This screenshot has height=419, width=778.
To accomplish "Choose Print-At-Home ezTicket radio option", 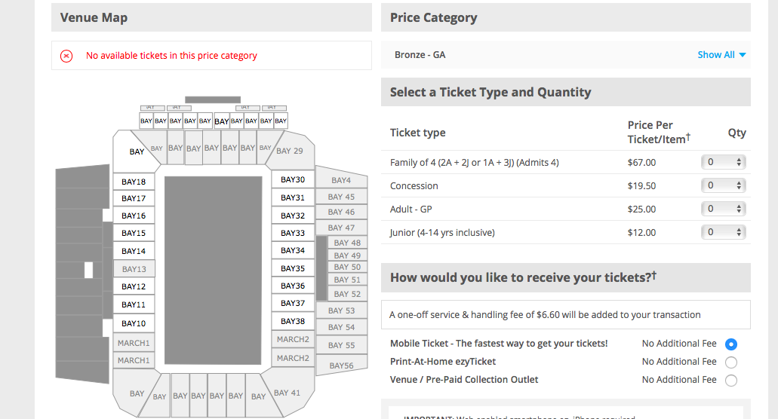I will (x=731, y=362).
